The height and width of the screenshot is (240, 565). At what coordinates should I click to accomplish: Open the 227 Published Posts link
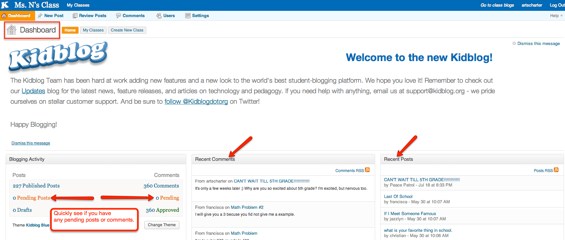(x=36, y=186)
